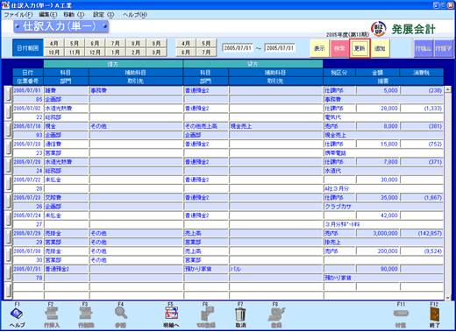Click the F4 参照 magnifier icon

[x=120, y=314]
